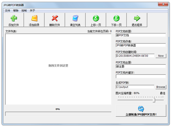Click 立即转换JPG到PDF文件 convert button
This screenshot has width=171, height=126.
[141, 111]
